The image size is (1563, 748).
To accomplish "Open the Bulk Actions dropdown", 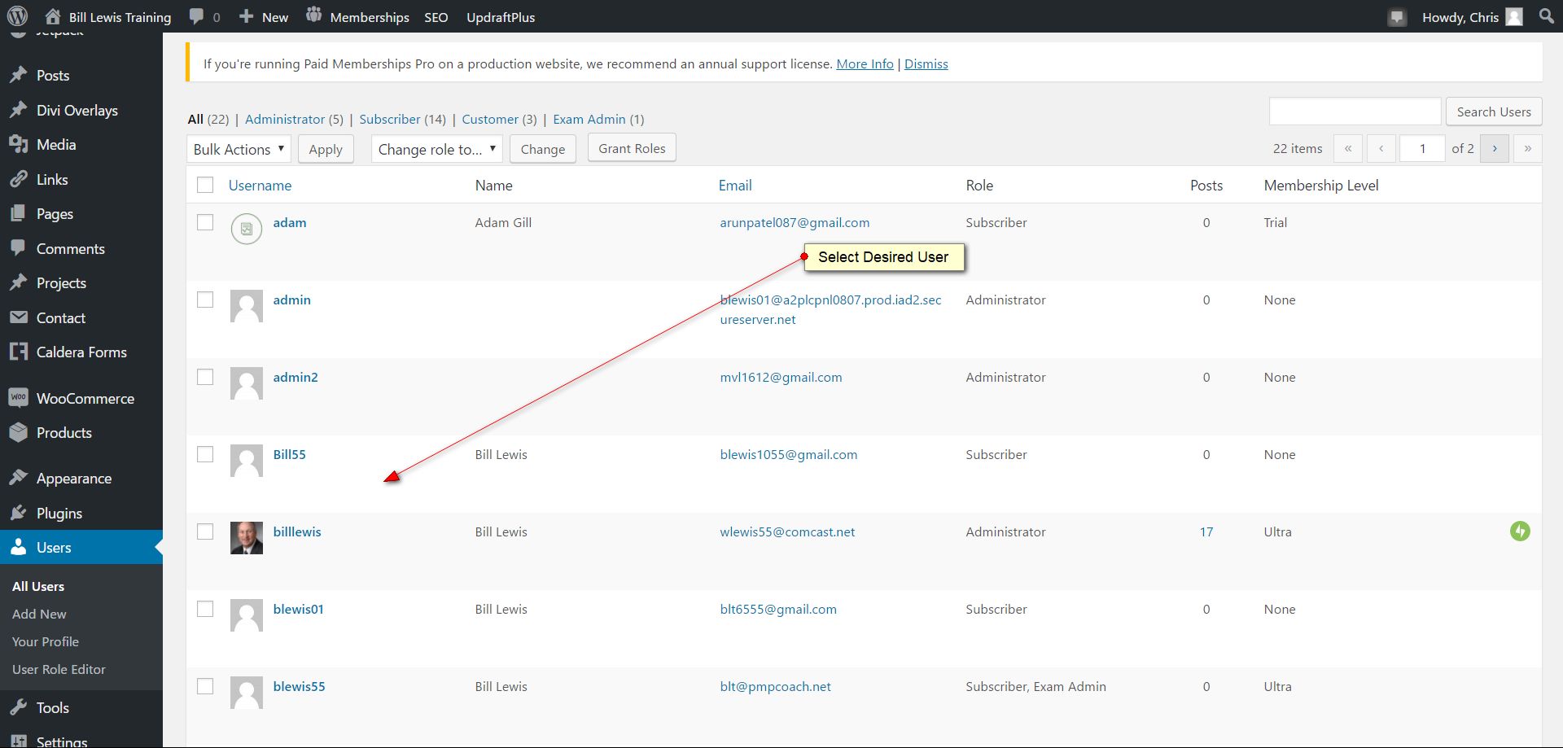I will tap(239, 149).
